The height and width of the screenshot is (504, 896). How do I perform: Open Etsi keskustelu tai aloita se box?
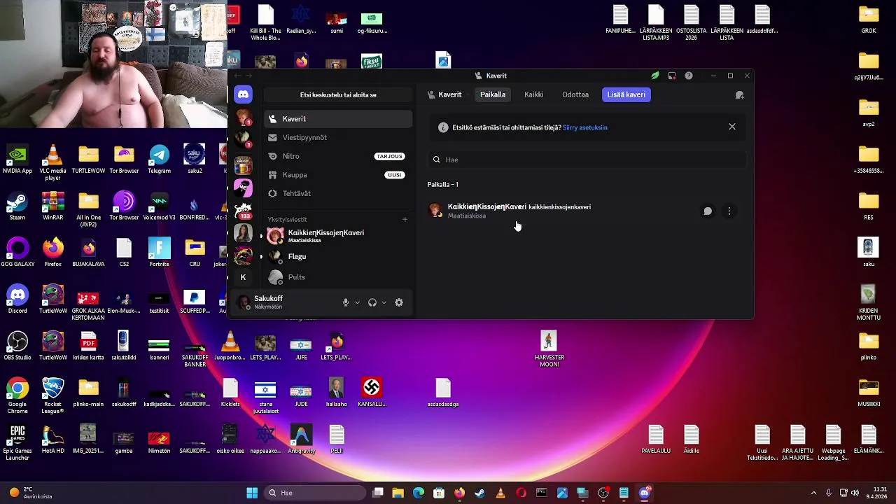tap(338, 94)
